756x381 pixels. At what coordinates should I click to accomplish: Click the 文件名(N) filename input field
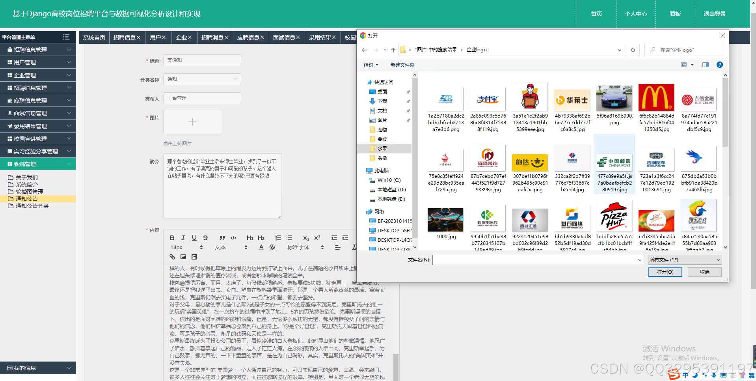click(x=538, y=260)
